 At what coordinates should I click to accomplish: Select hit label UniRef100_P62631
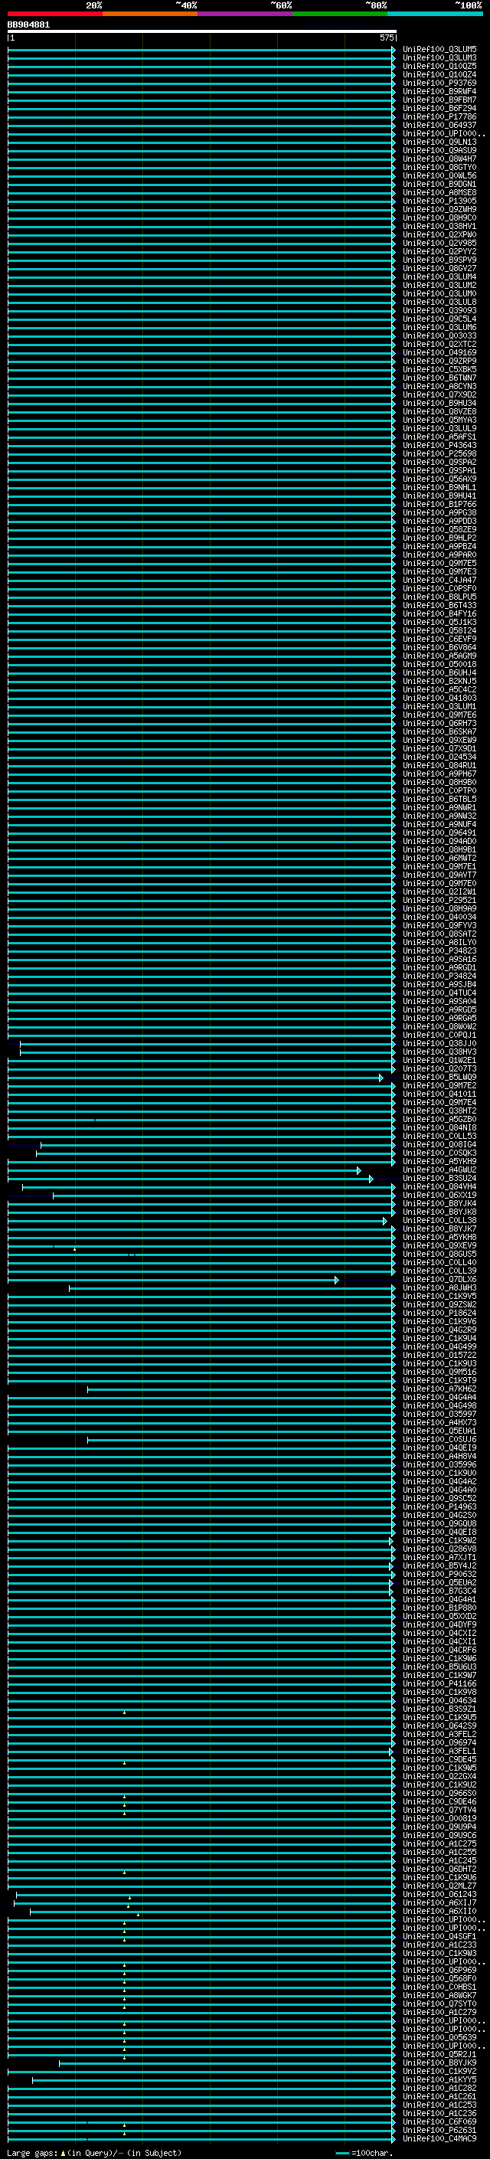pos(439,2131)
